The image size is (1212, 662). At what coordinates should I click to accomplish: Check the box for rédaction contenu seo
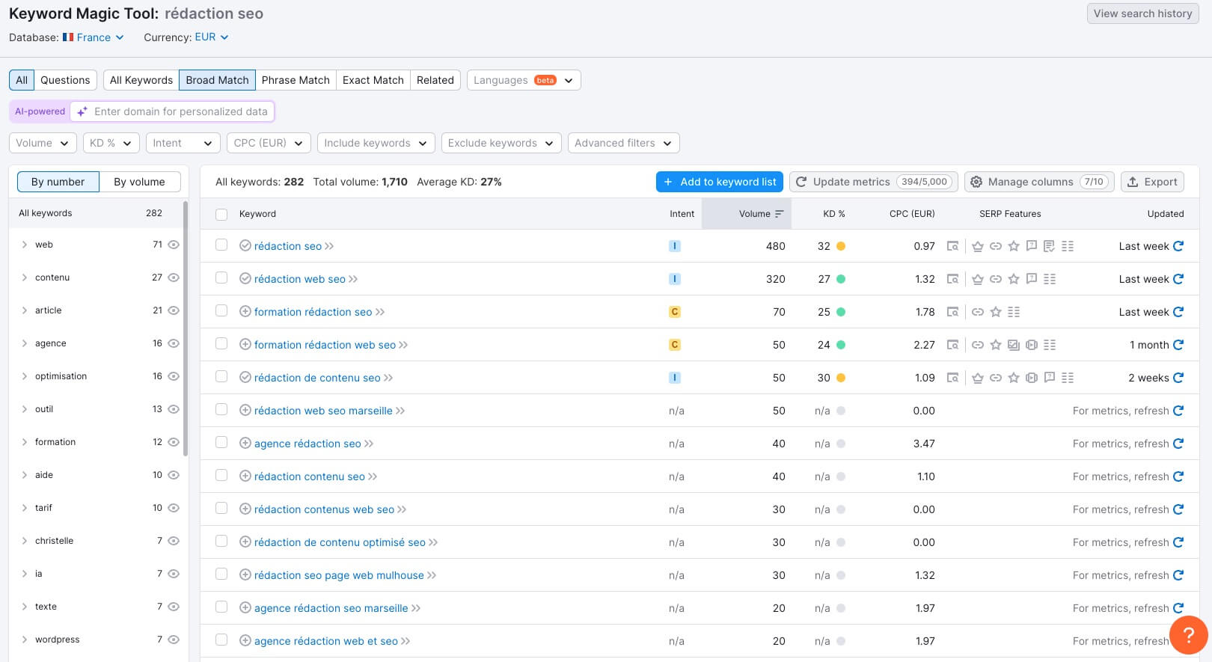pyautogui.click(x=221, y=475)
